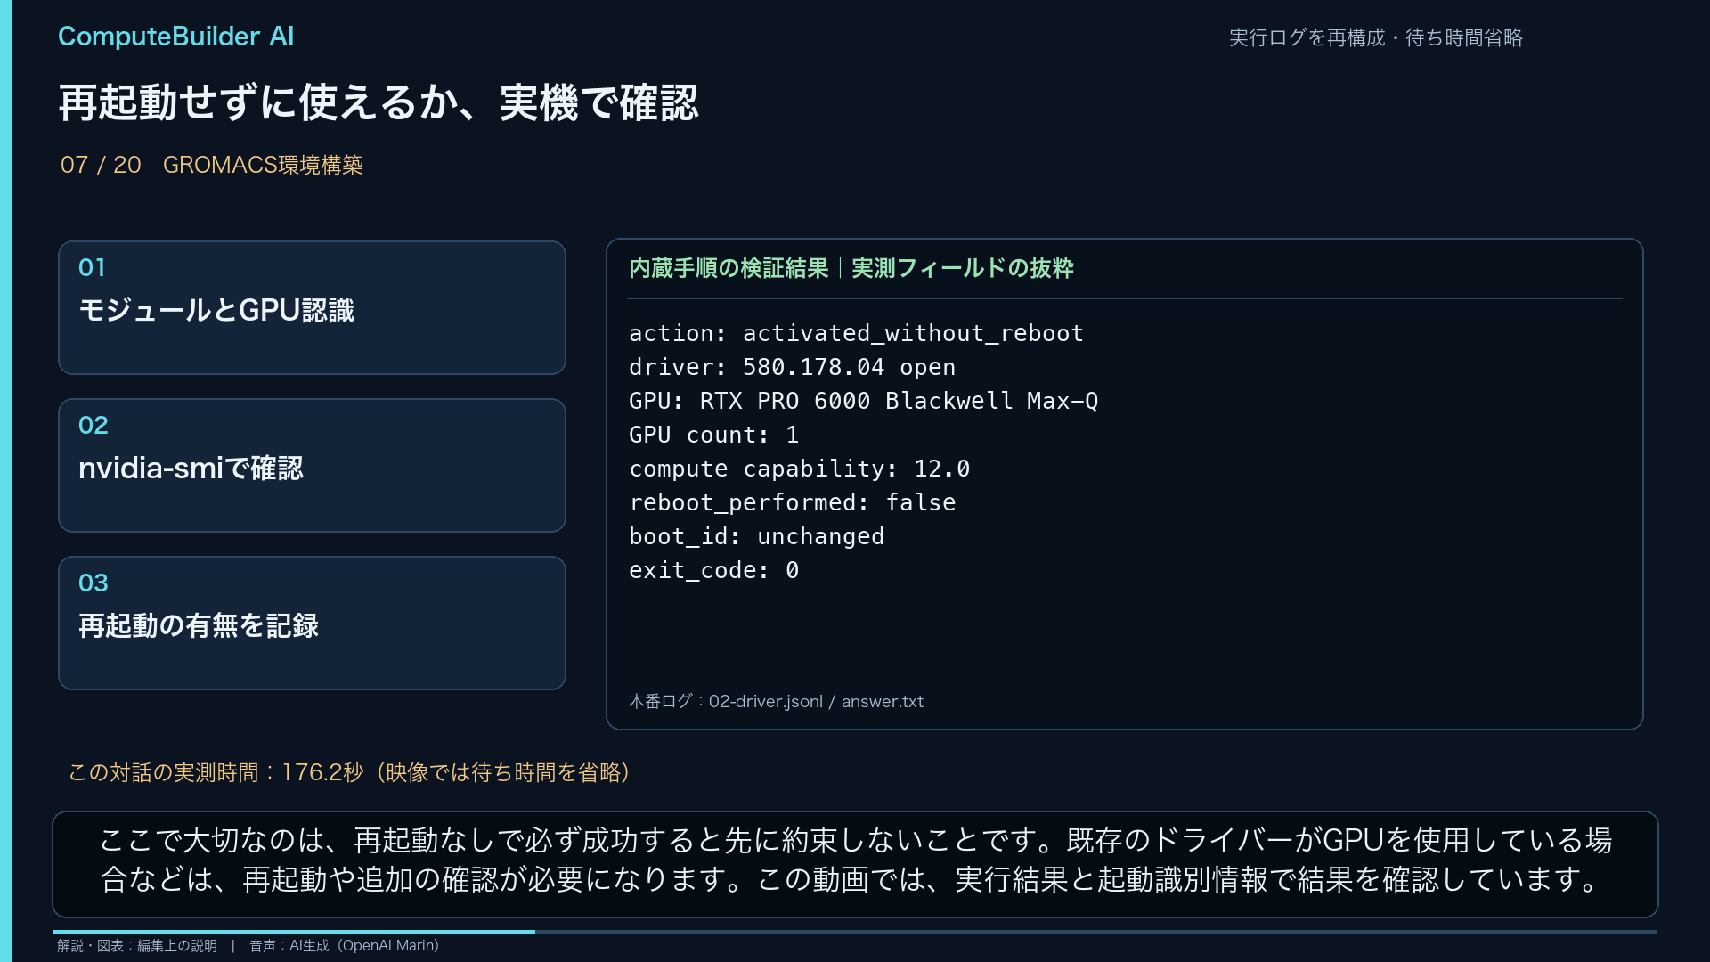Select card 01 モジュールとGPU認識
Screen dimensions: 1710x962
click(x=312, y=307)
